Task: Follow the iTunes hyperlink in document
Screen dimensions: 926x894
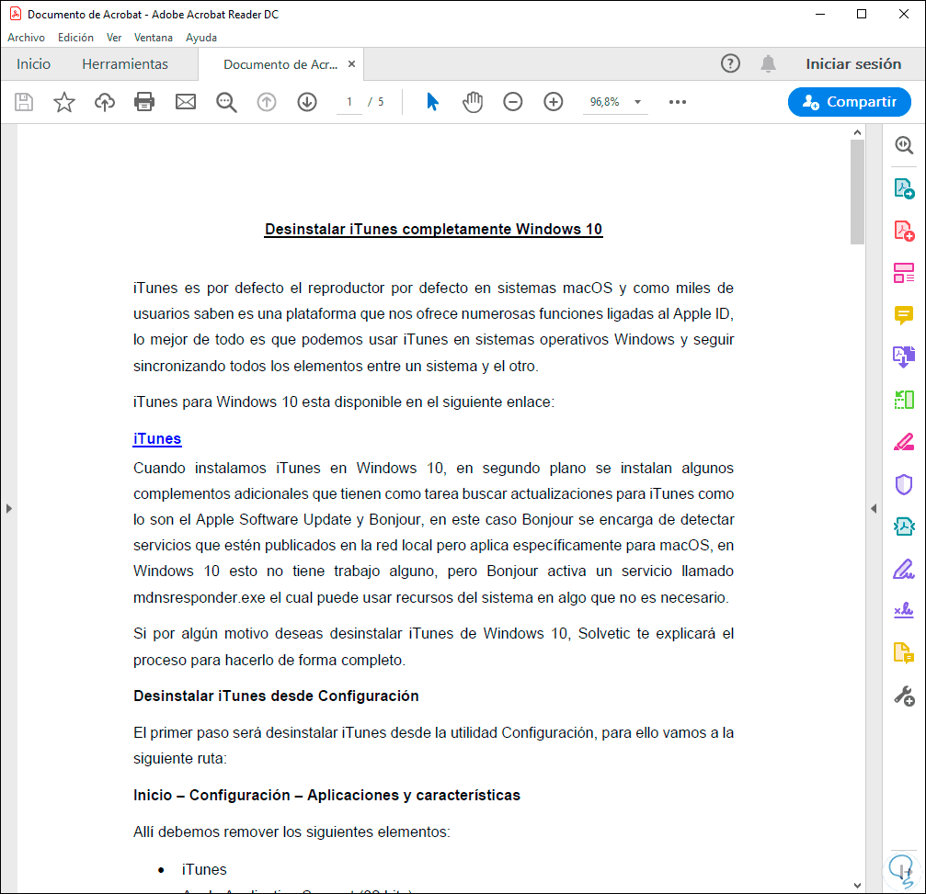Action: 157,438
